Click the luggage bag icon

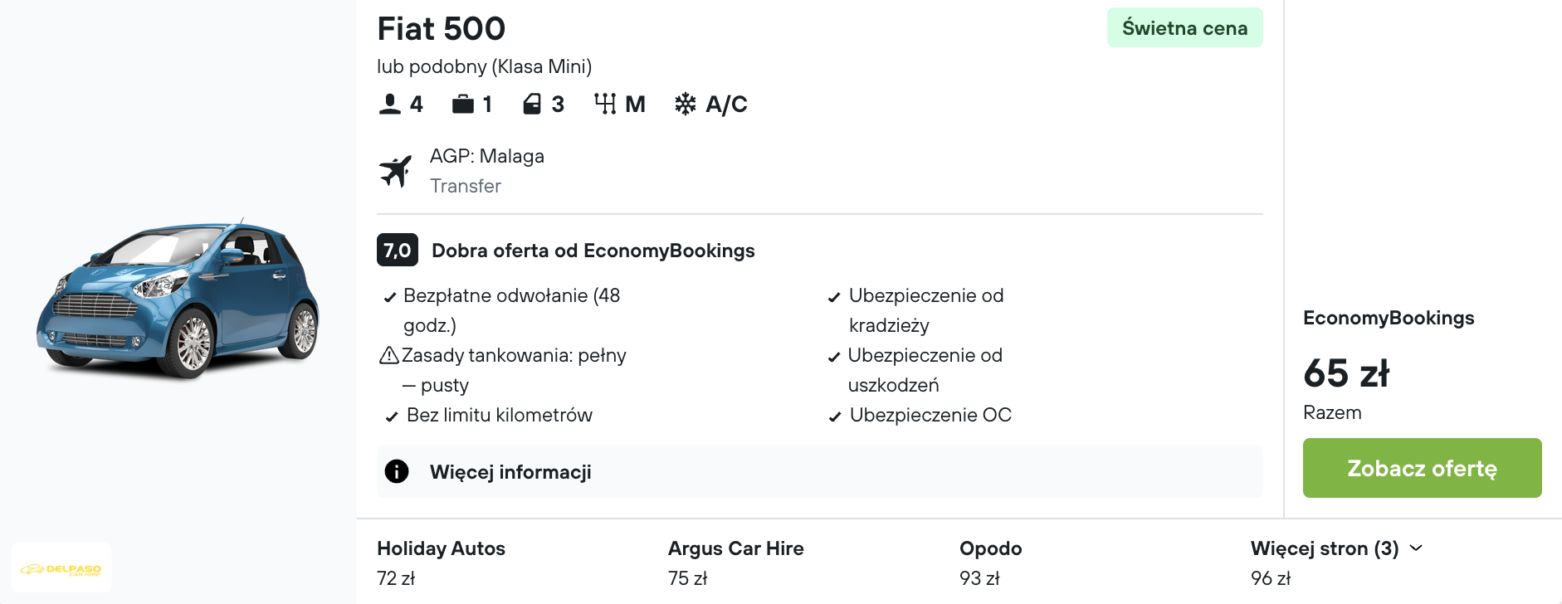coord(463,105)
